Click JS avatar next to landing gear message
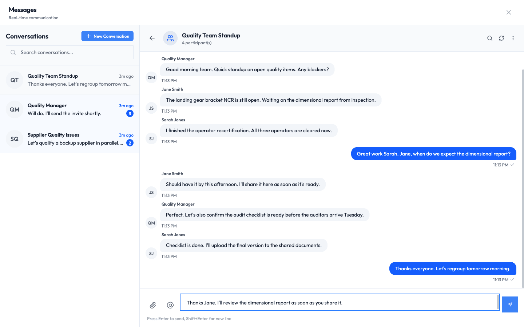The width and height of the screenshot is (524, 327). [x=151, y=108]
